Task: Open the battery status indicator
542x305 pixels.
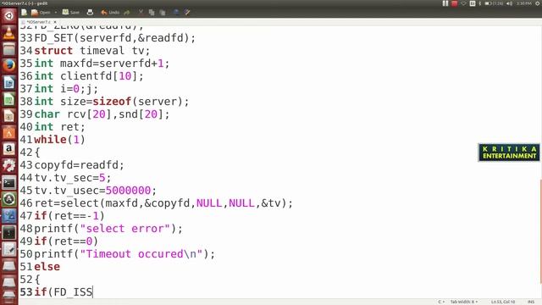Action: point(493,3)
